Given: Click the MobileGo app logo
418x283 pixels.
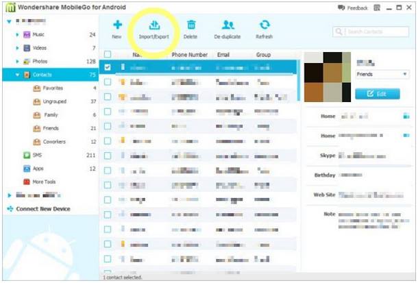Looking at the screenshot, I should pos(10,8).
